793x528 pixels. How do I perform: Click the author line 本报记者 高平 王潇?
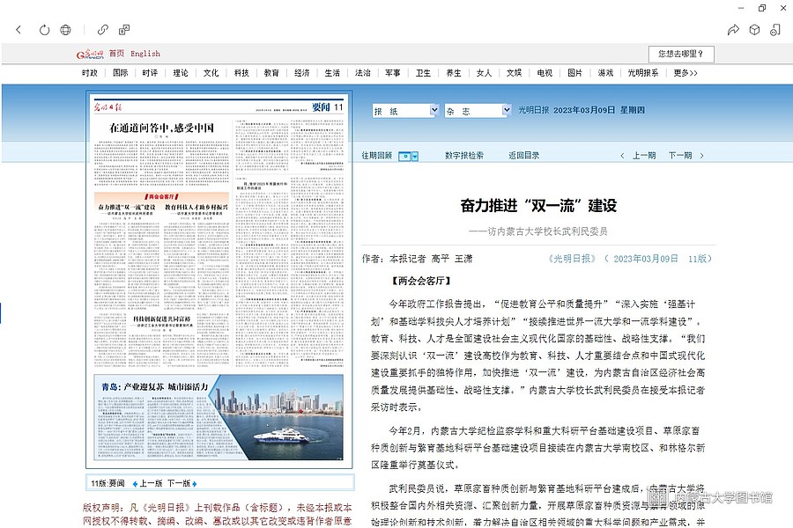click(x=431, y=259)
